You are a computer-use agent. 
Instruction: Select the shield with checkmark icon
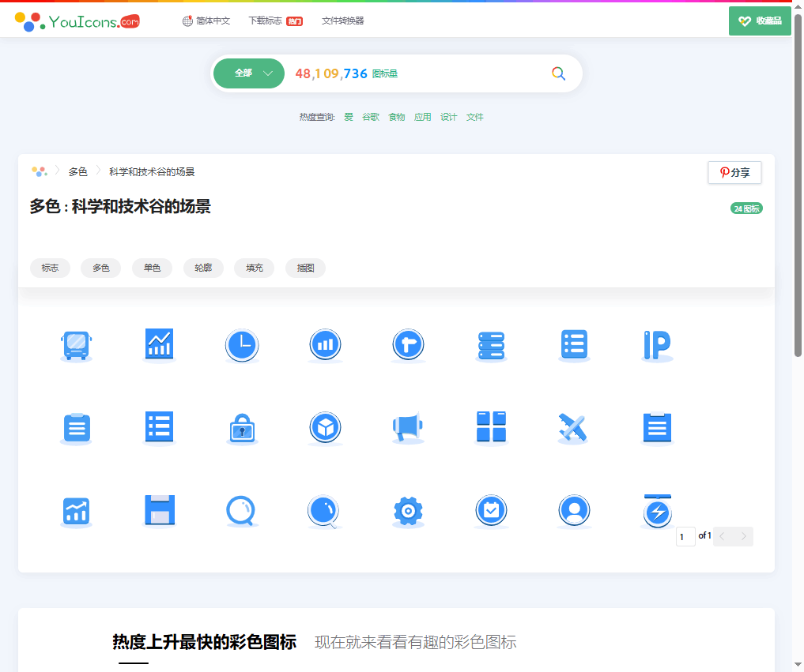tap(491, 511)
